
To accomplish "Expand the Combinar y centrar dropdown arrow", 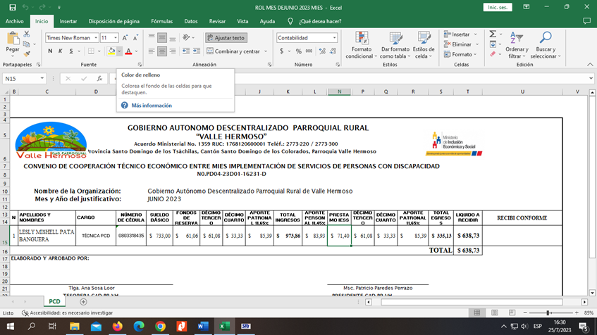I will click(x=265, y=51).
